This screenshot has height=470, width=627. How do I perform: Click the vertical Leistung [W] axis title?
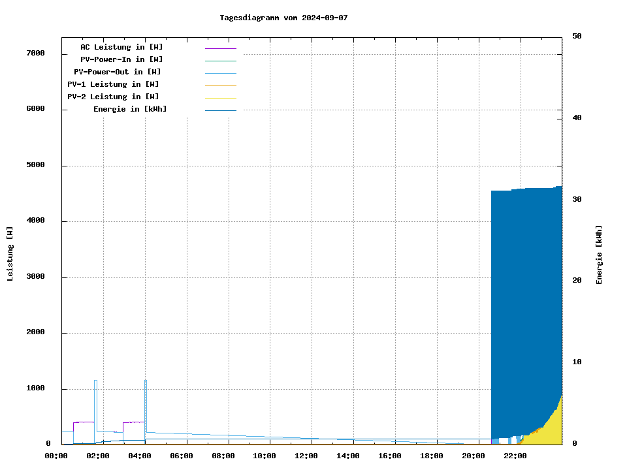click(x=10, y=254)
